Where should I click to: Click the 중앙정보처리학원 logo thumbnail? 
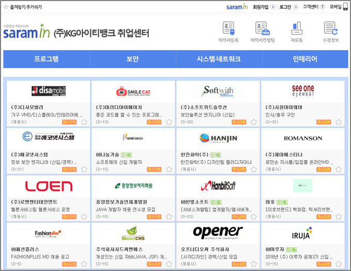coord(134,185)
